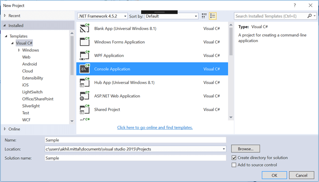
Task: Click category tree scrollbar up arrow
Action: 72,33
